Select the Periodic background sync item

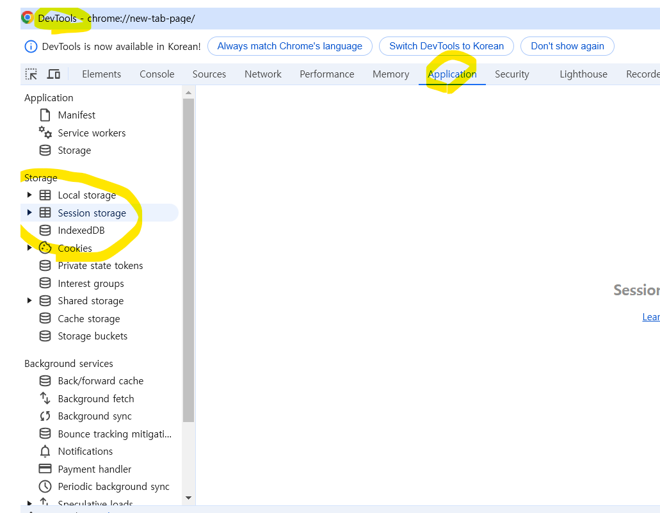114,487
